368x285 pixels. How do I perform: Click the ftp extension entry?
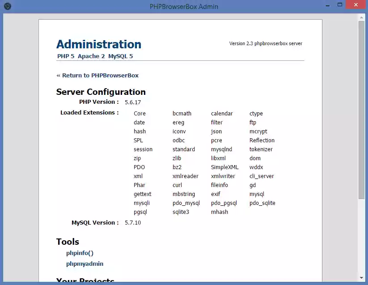(x=253, y=123)
